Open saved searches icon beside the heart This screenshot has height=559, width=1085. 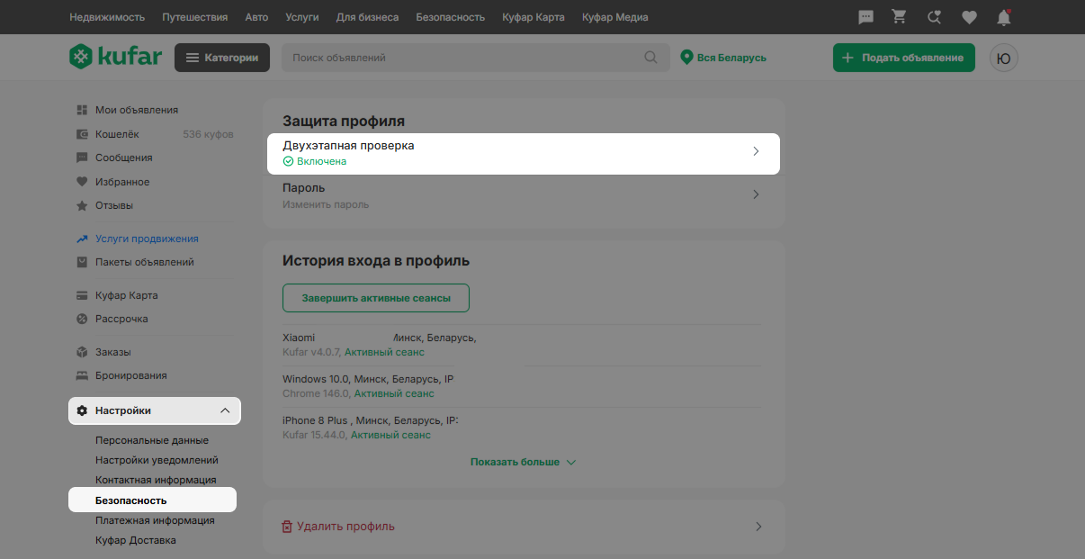pos(935,17)
